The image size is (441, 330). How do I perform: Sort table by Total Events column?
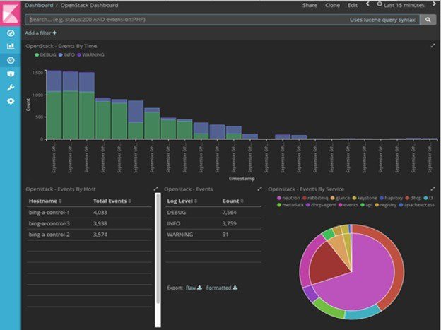point(112,201)
